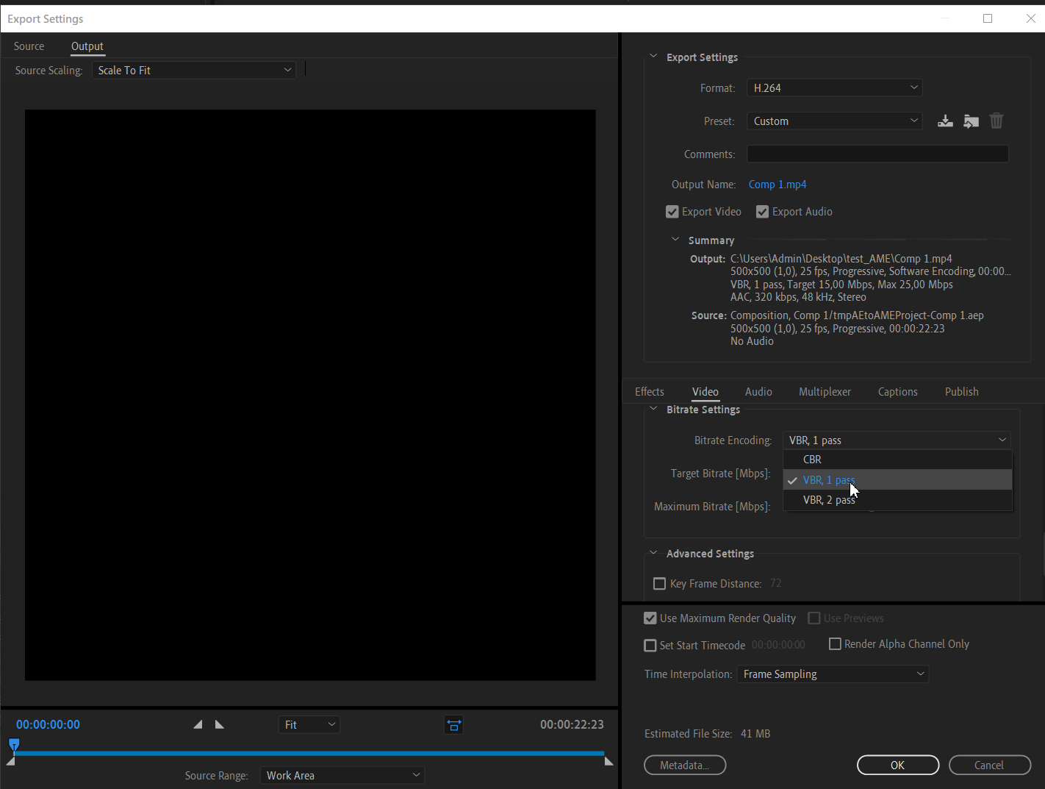Open the Video tab
This screenshot has height=789, width=1045.
coord(705,392)
